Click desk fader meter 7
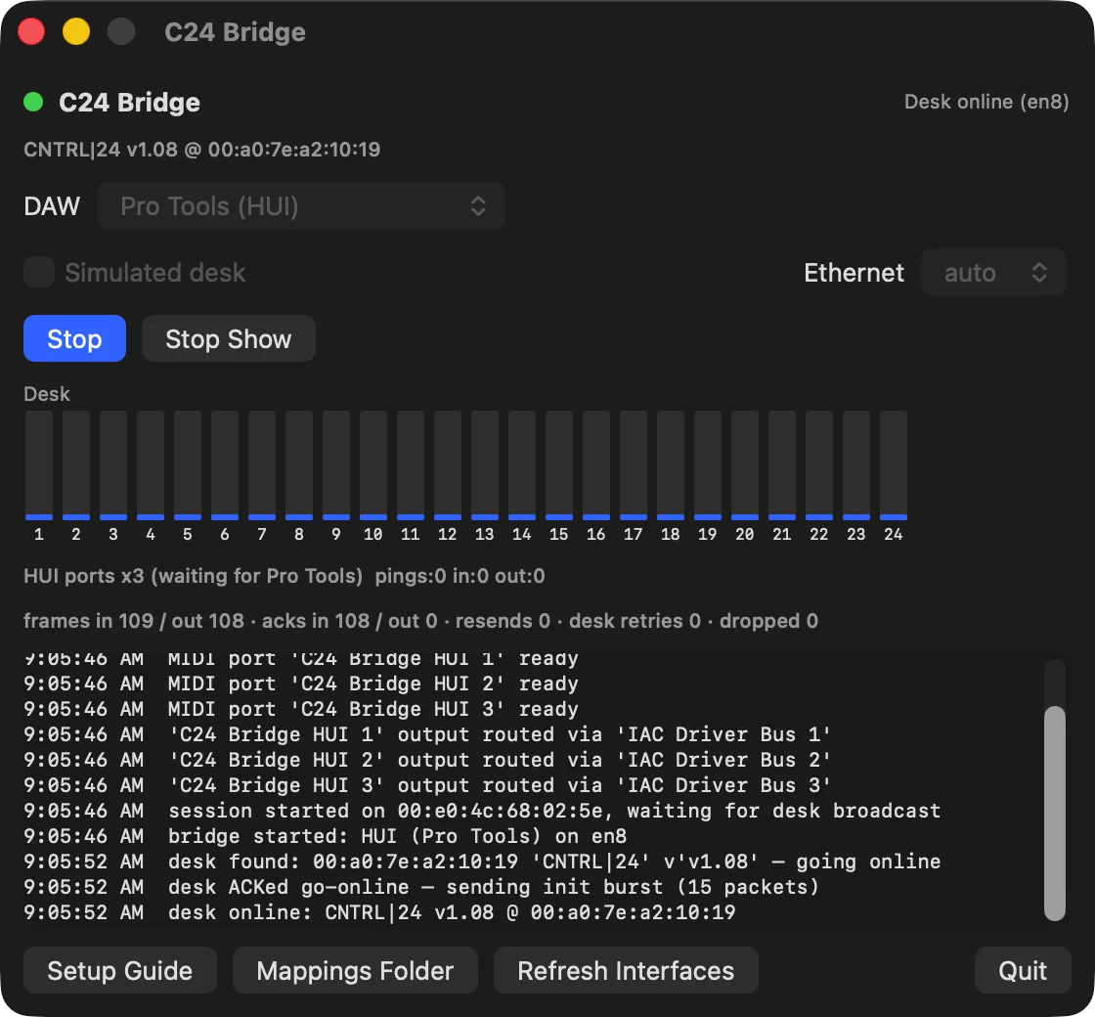Screen dimensions: 1095x1017 pos(262,465)
